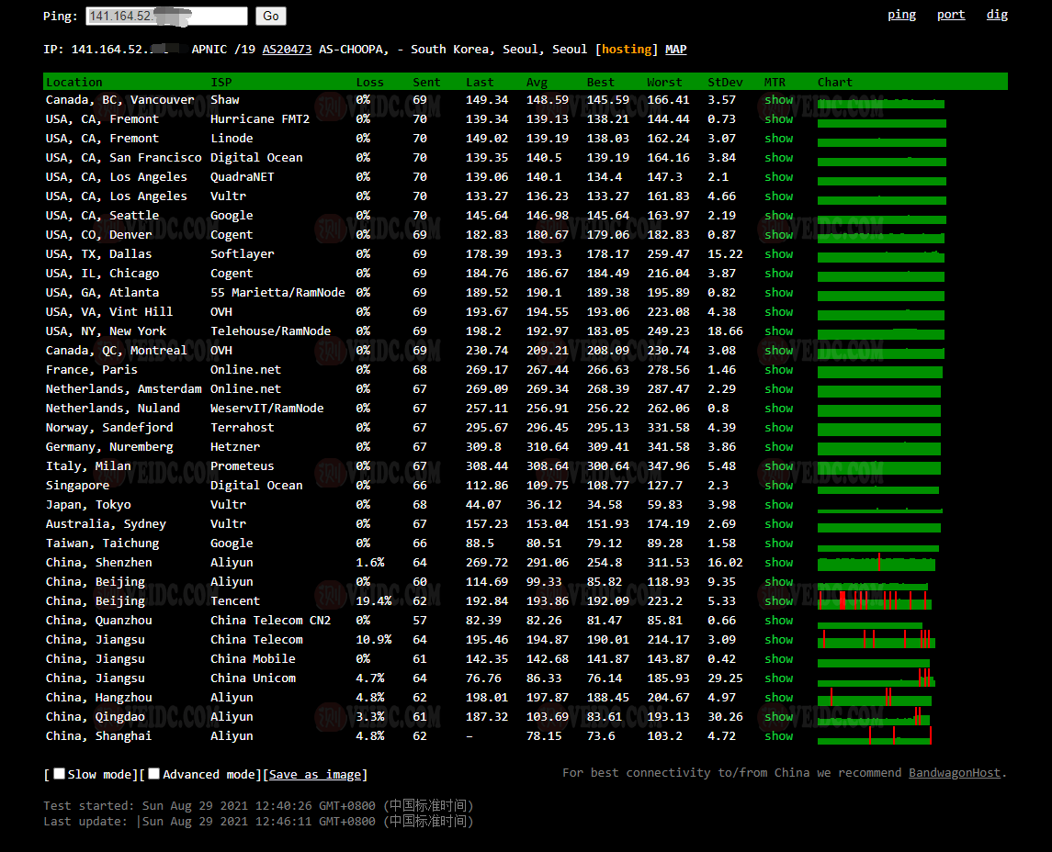The image size is (1052, 852).
Task: Open the MAP link
Action: [x=675, y=50]
